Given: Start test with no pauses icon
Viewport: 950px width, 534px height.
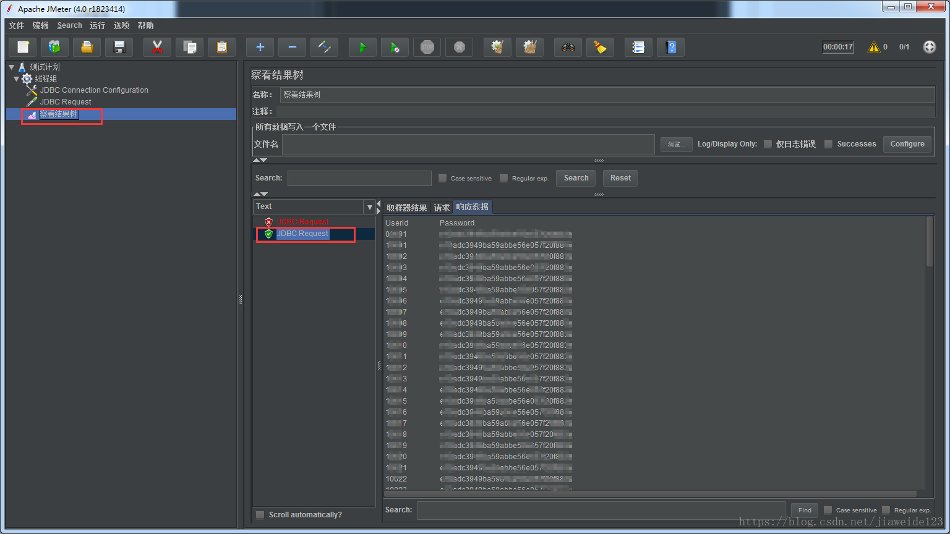Looking at the screenshot, I should [395, 47].
